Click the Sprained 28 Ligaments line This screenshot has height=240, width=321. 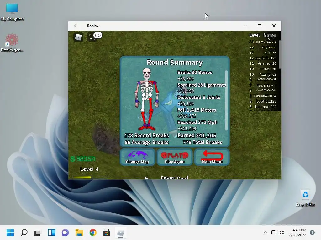[202, 85]
